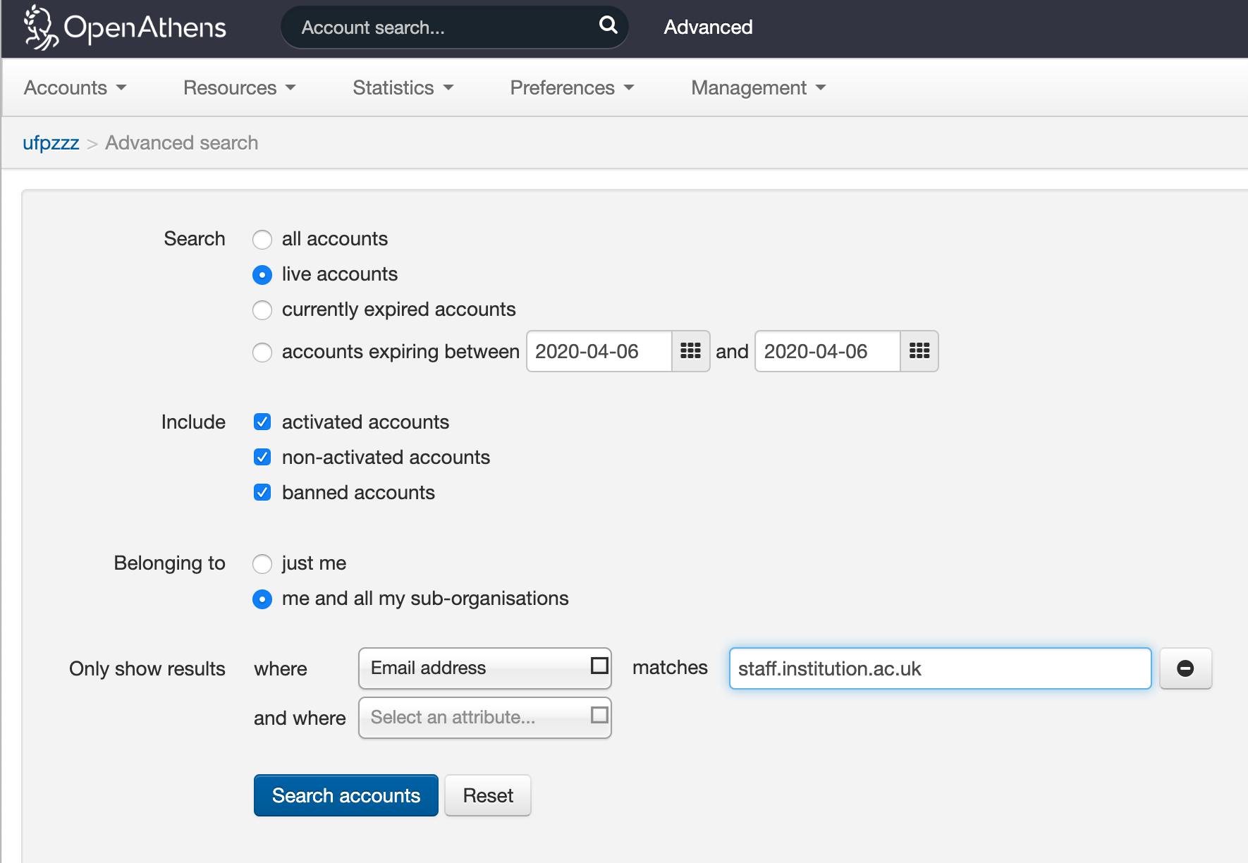The height and width of the screenshot is (863, 1248).
Task: Click the Search accounts button
Action: pyautogui.click(x=346, y=795)
